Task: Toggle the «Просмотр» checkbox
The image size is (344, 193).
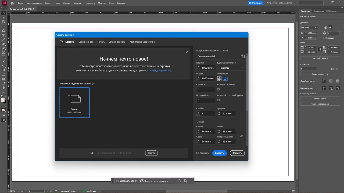Action: (198, 153)
